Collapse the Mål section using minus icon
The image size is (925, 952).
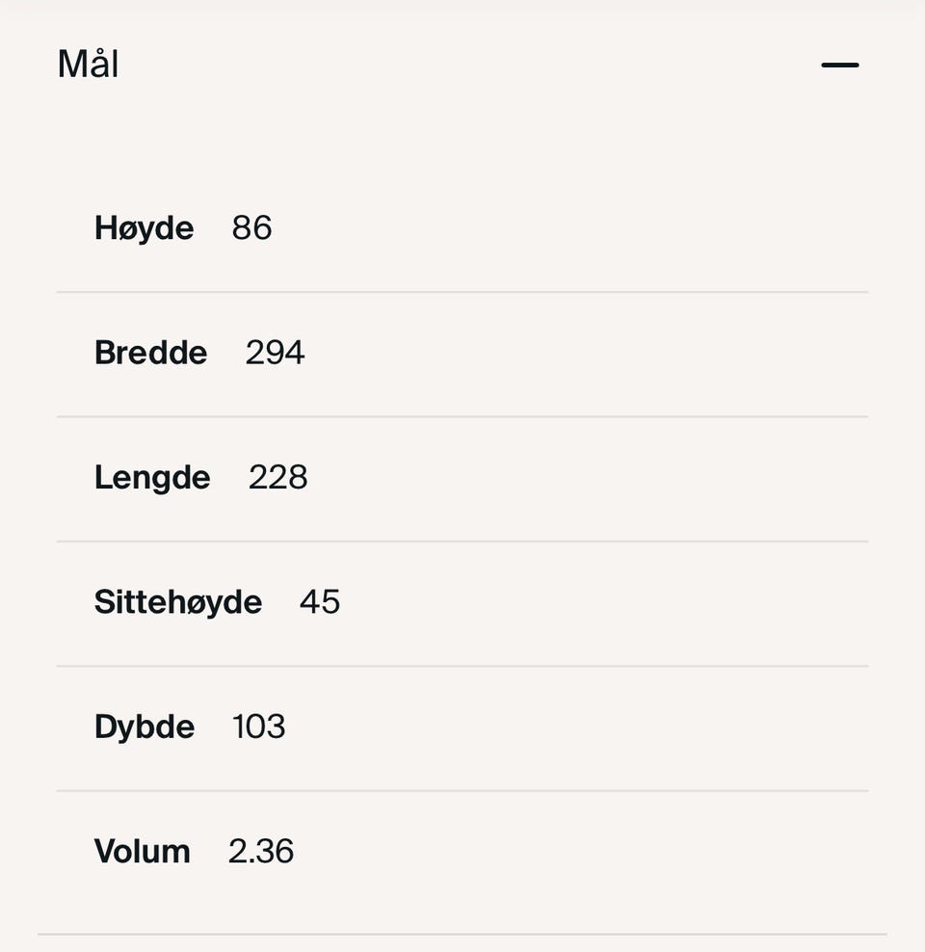tap(839, 66)
